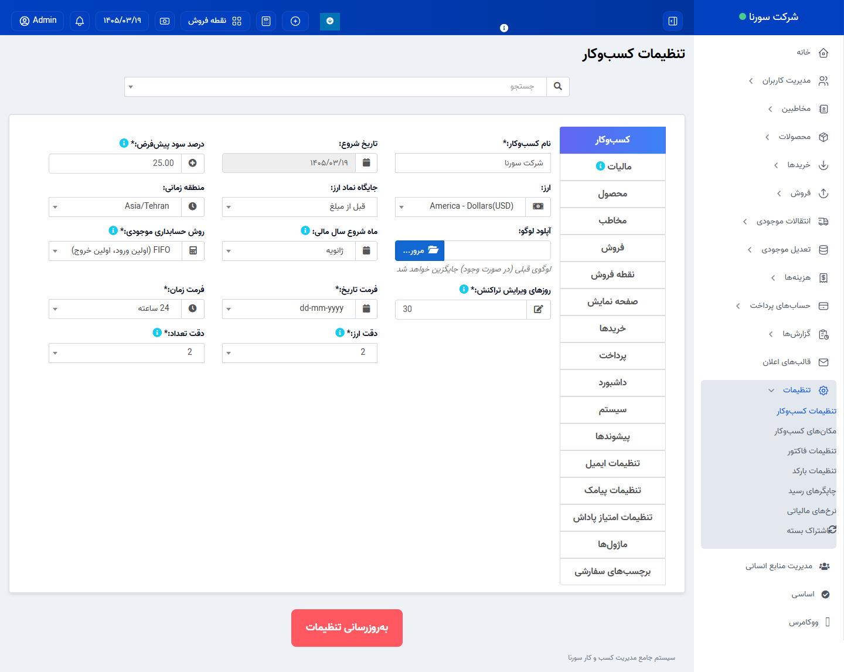The image size is (844, 672).
Task: Click the search magnifier icon
Action: [558, 87]
